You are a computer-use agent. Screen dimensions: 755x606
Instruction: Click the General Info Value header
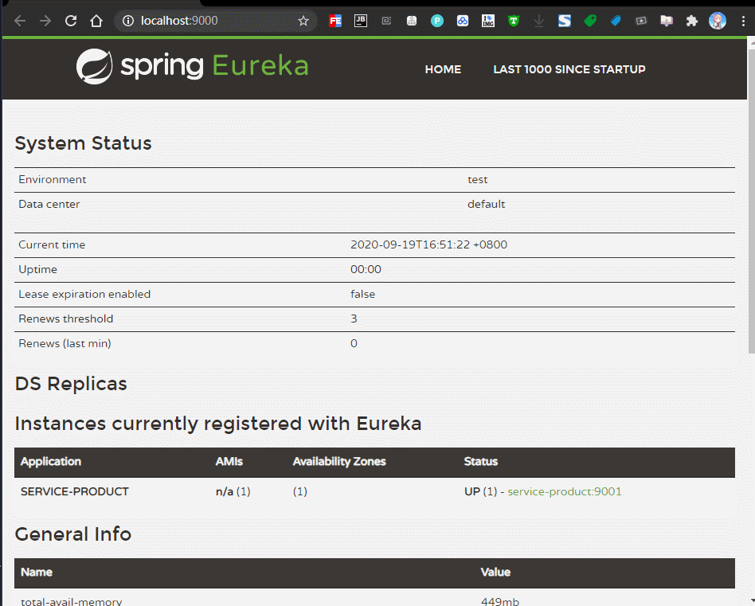(495, 573)
